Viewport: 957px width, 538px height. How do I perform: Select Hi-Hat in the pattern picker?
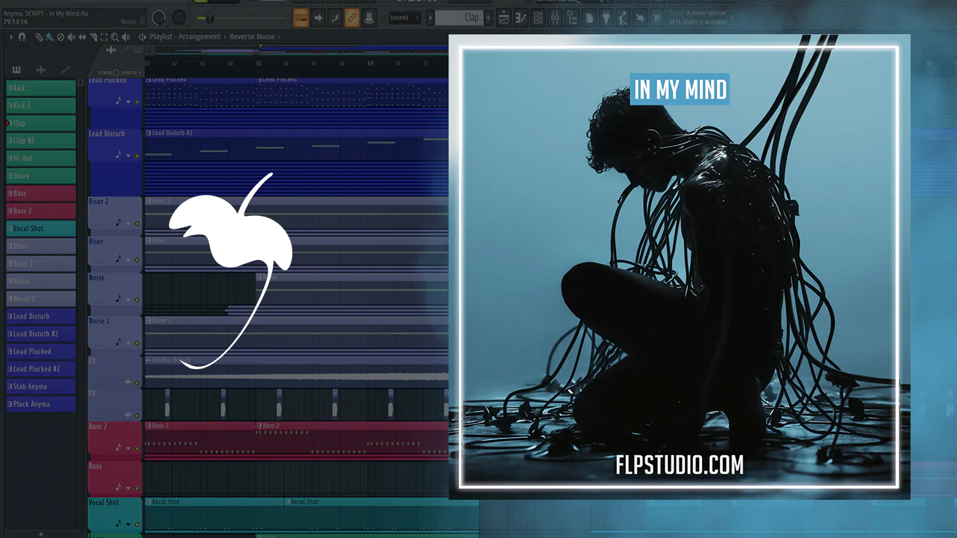point(41,158)
